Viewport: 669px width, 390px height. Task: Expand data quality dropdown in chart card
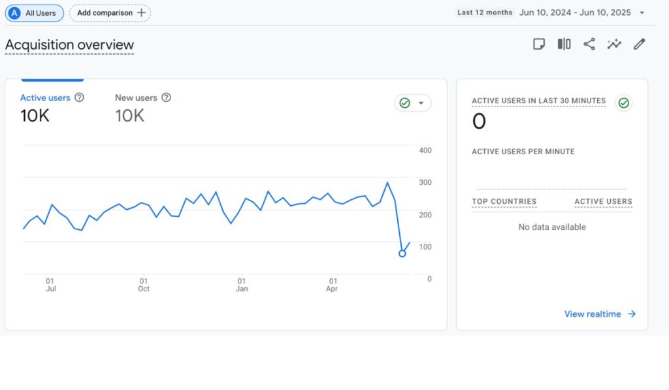point(421,103)
